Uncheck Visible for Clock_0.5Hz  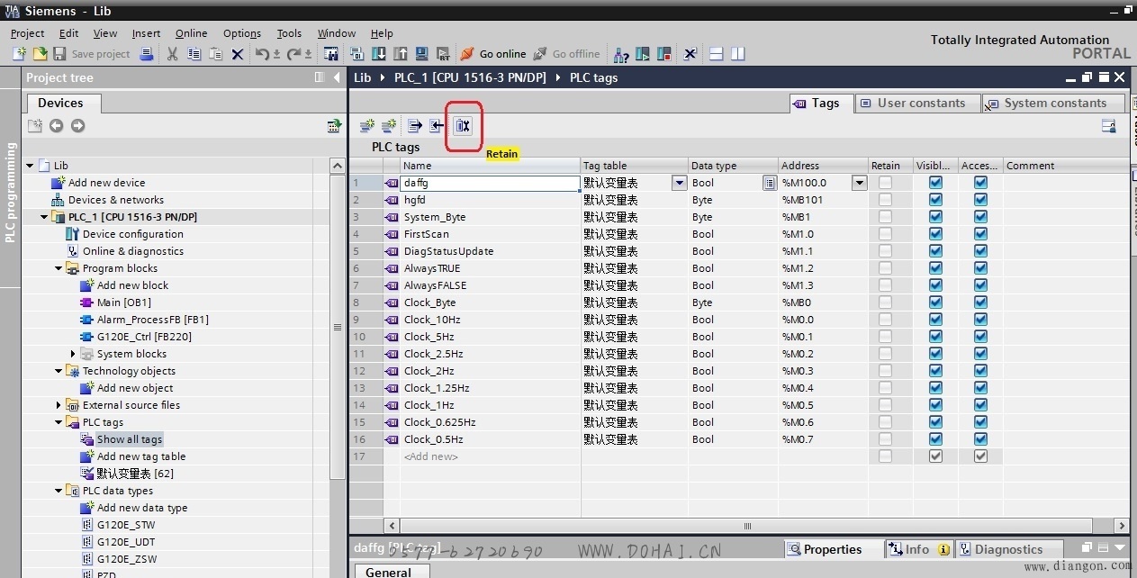[935, 439]
